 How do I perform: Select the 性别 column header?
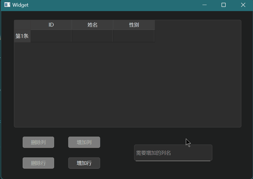pyautogui.click(x=134, y=25)
